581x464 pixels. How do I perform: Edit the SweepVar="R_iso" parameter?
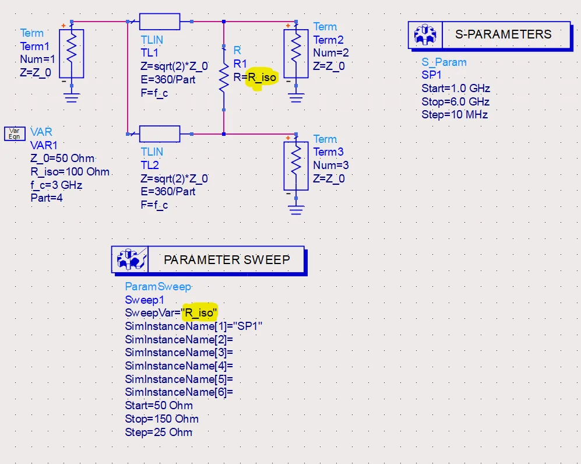click(x=171, y=313)
